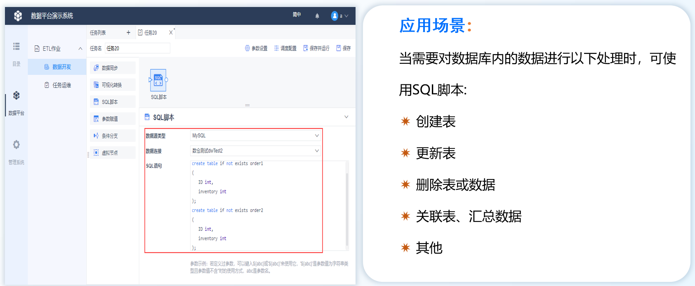Image resolution: width=695 pixels, height=286 pixels.
Task: Switch to the 任务20 tab
Action: click(x=151, y=33)
